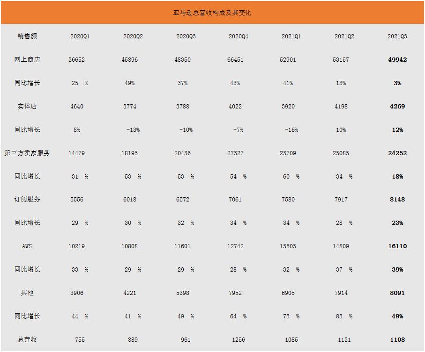Click the cell with value 27327
425x352 pixels.
[235, 153]
